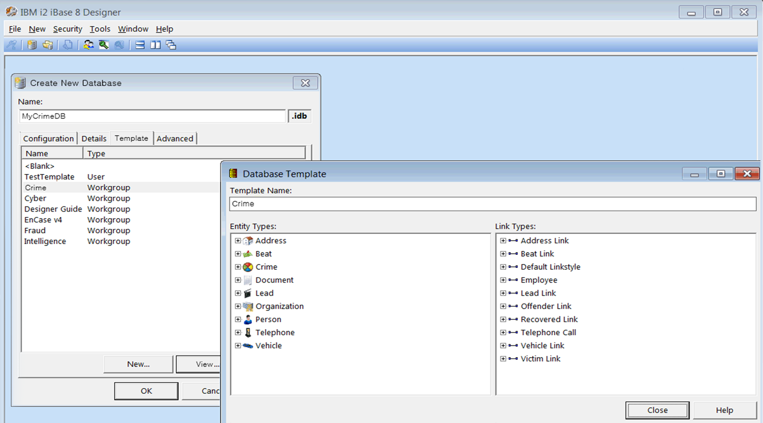Expand the Person entity type node

[238, 320]
